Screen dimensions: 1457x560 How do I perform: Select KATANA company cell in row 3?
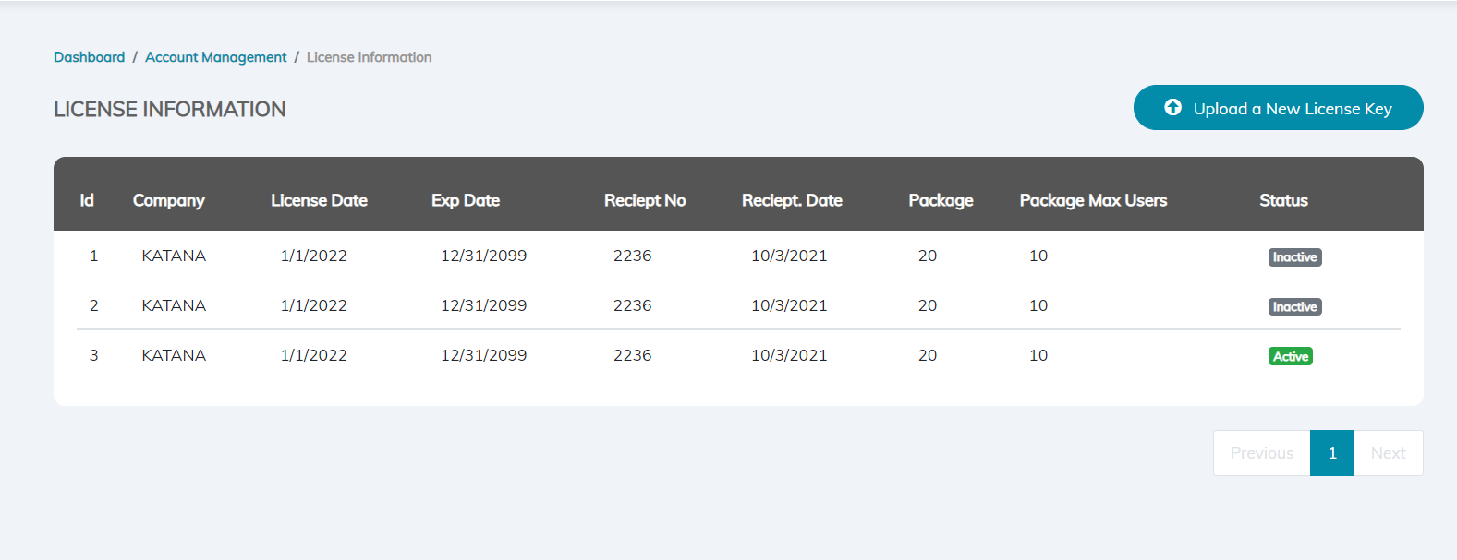coord(174,355)
